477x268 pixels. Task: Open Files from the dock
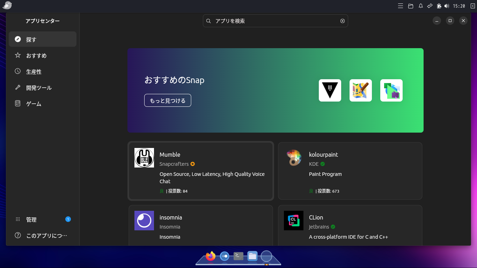(x=252, y=256)
